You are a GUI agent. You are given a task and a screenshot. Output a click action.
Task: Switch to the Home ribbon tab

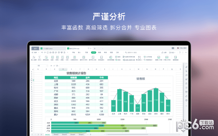coord(73,53)
